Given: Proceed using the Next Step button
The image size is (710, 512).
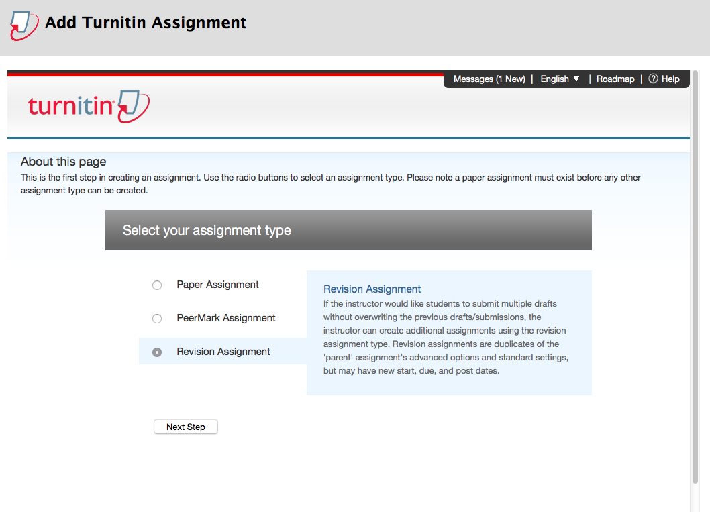Looking at the screenshot, I should coord(185,427).
